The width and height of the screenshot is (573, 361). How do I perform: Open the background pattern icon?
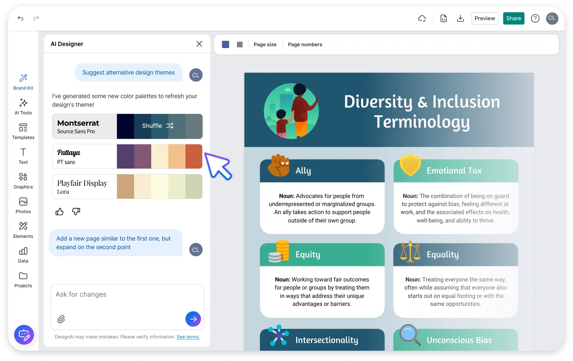click(x=240, y=44)
